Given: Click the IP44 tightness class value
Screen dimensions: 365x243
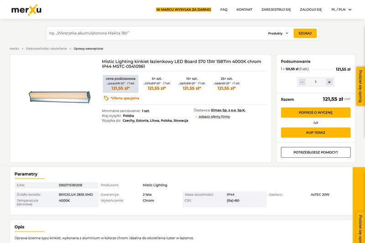Looking at the screenshot, I should point(230,194).
